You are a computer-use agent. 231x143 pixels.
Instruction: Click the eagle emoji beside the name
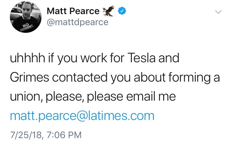pos(110,12)
